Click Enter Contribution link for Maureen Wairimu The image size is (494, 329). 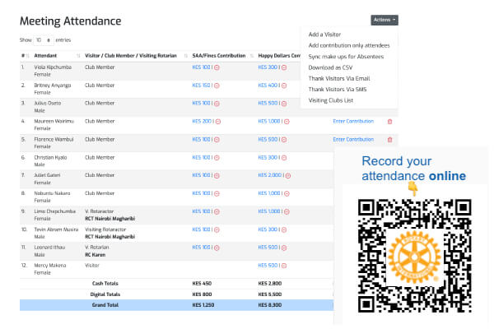[353, 121]
